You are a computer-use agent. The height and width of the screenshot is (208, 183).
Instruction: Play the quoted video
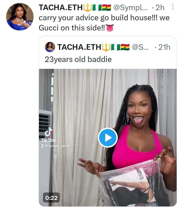[108, 138]
